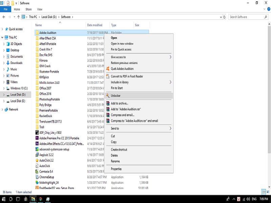Click the 3DP_Chip_Lite_v1802 file icon
The height and width of the screenshot is (203, 271).
pos(37,133)
